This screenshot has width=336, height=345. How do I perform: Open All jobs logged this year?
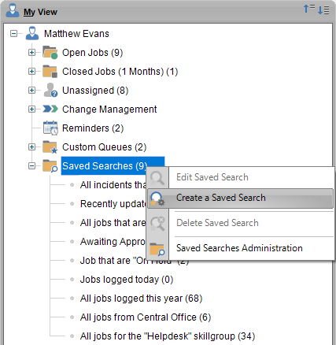(x=141, y=299)
